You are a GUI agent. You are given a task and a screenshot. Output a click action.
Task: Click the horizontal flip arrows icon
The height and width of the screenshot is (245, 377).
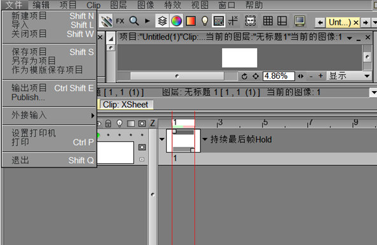pos(301,76)
